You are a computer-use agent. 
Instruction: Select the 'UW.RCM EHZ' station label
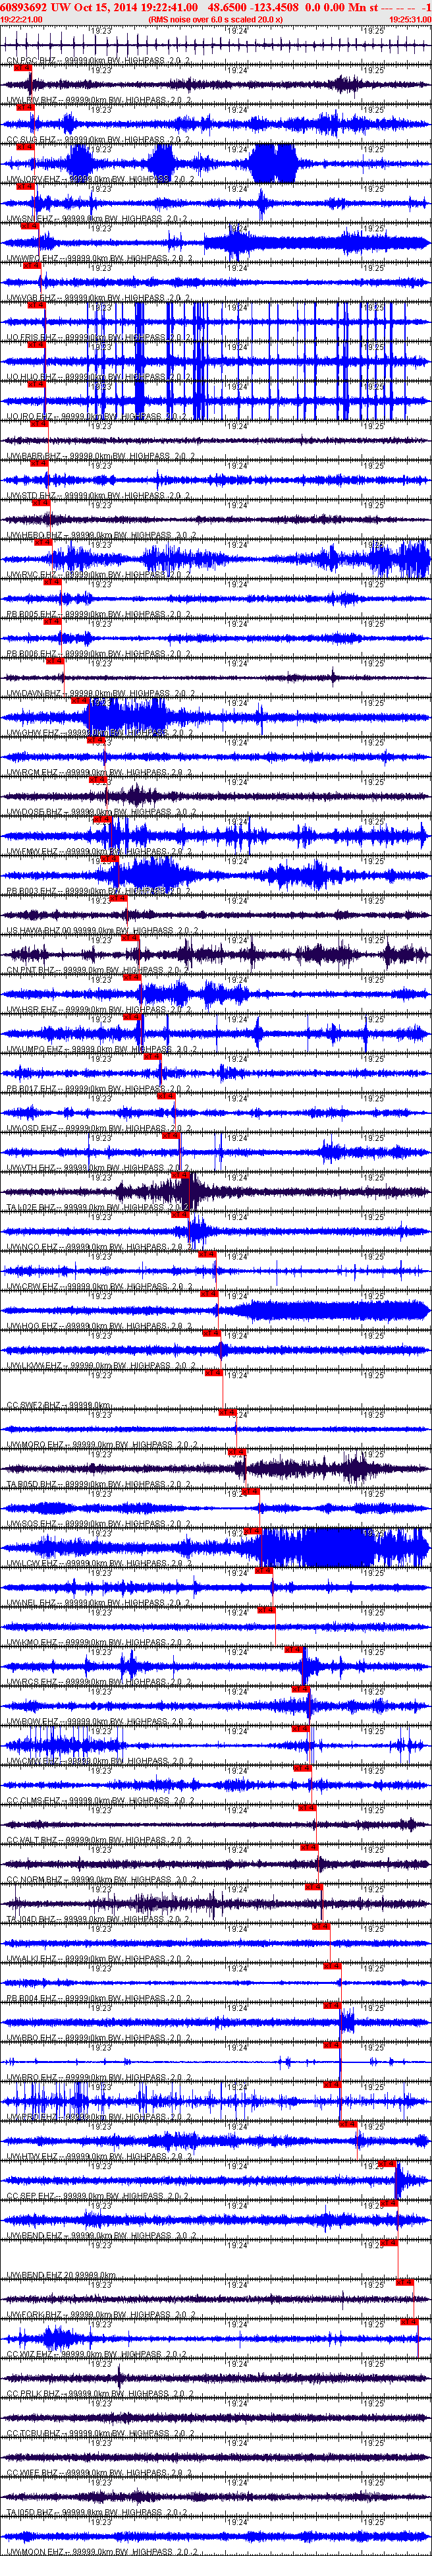(x=32, y=773)
